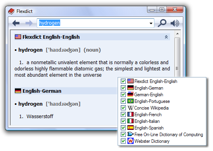Image resolution: width=213 pixels, height=151 pixels.
Task: Click the scrollbar up arrow
Action: [x=177, y=34]
